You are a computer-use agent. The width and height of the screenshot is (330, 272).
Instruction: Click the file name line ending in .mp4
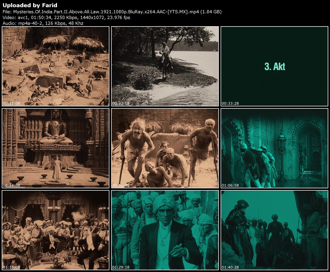point(112,12)
